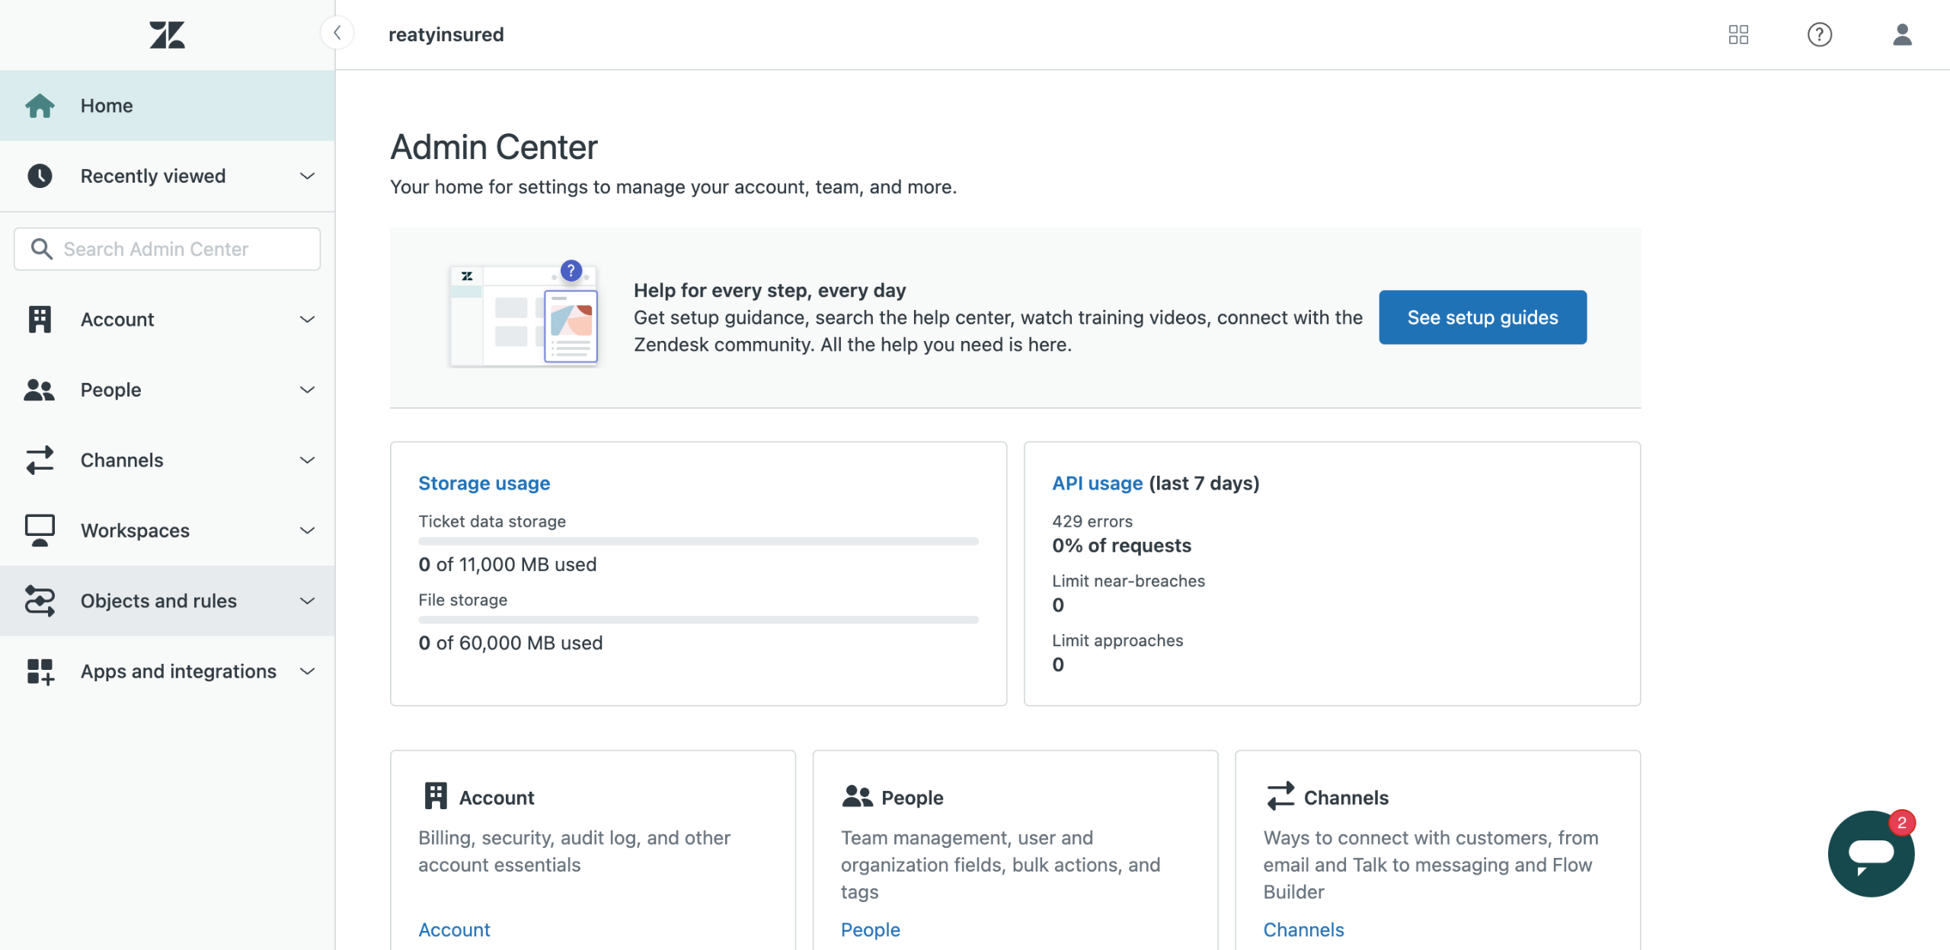The height and width of the screenshot is (950, 1950).
Task: Open the user profile avatar icon
Action: [1902, 34]
